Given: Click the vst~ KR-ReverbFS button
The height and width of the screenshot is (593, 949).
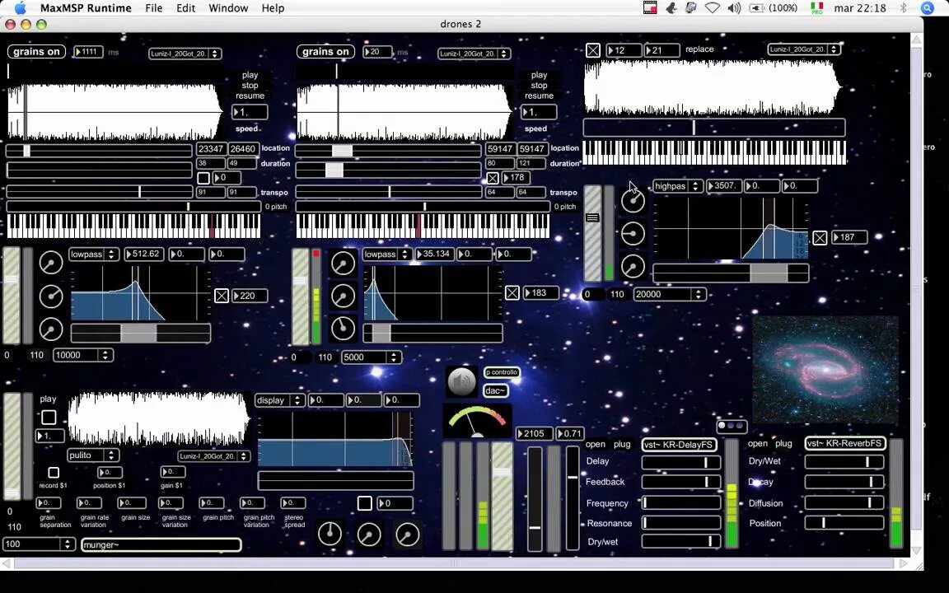Looking at the screenshot, I should coord(845,444).
